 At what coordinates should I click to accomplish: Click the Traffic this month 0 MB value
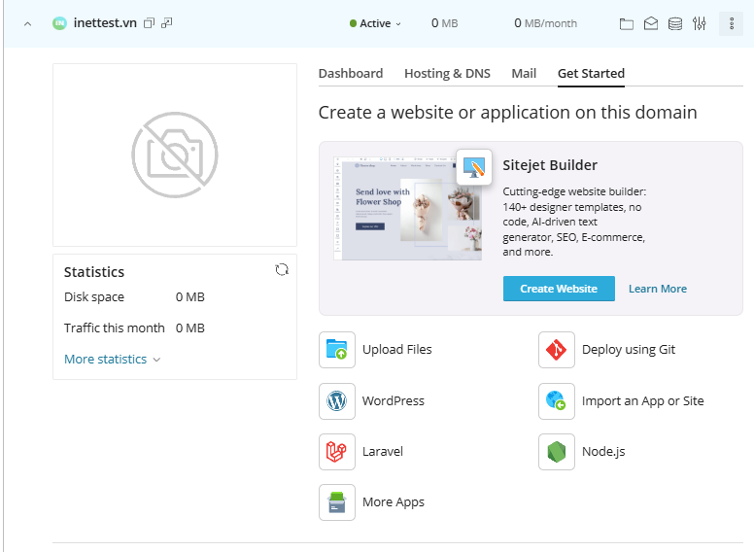[190, 328]
